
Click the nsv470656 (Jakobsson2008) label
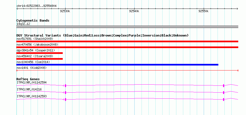(x=37, y=45)
